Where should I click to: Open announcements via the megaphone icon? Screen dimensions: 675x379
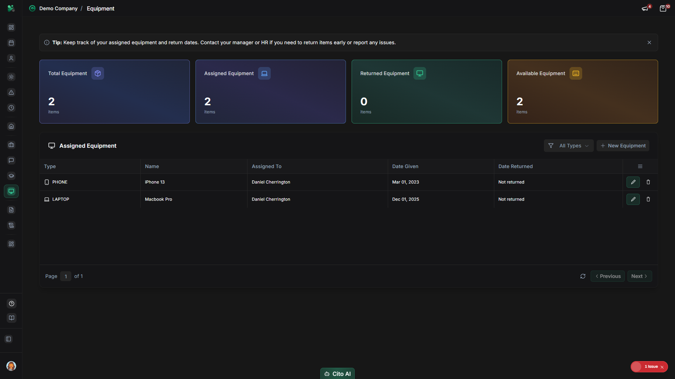(x=645, y=8)
